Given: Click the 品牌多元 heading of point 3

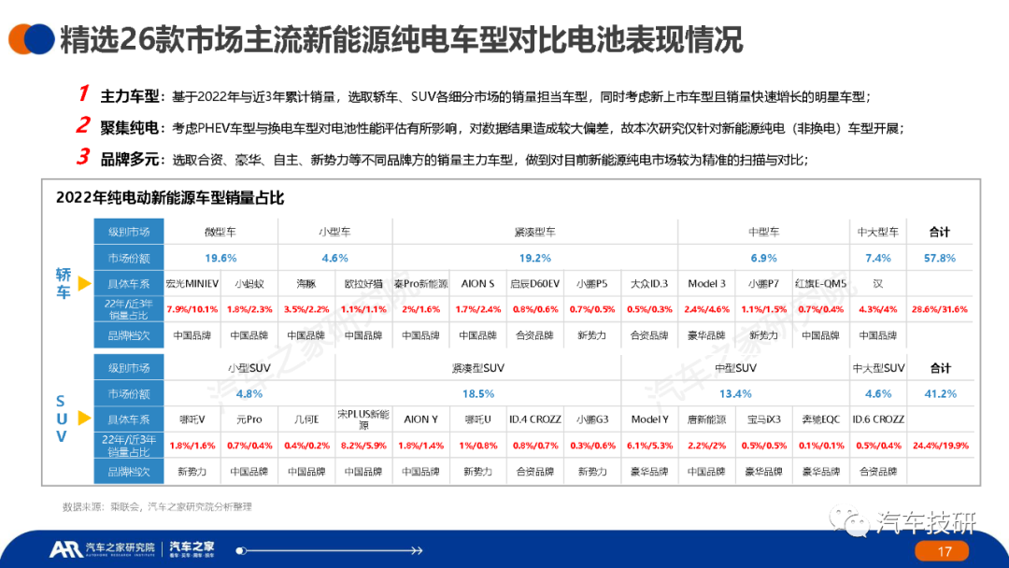Looking at the screenshot, I should coord(129,159).
